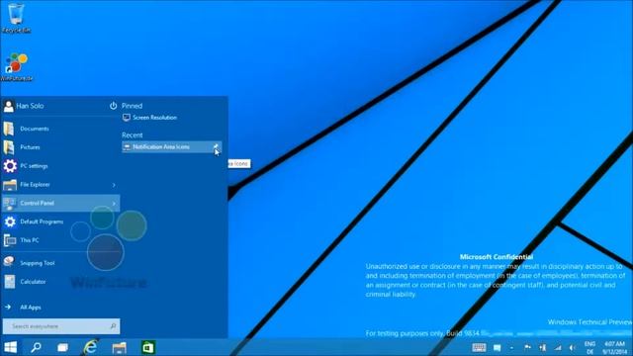
Task: Click the Han Solo user account
Action: tap(24, 106)
